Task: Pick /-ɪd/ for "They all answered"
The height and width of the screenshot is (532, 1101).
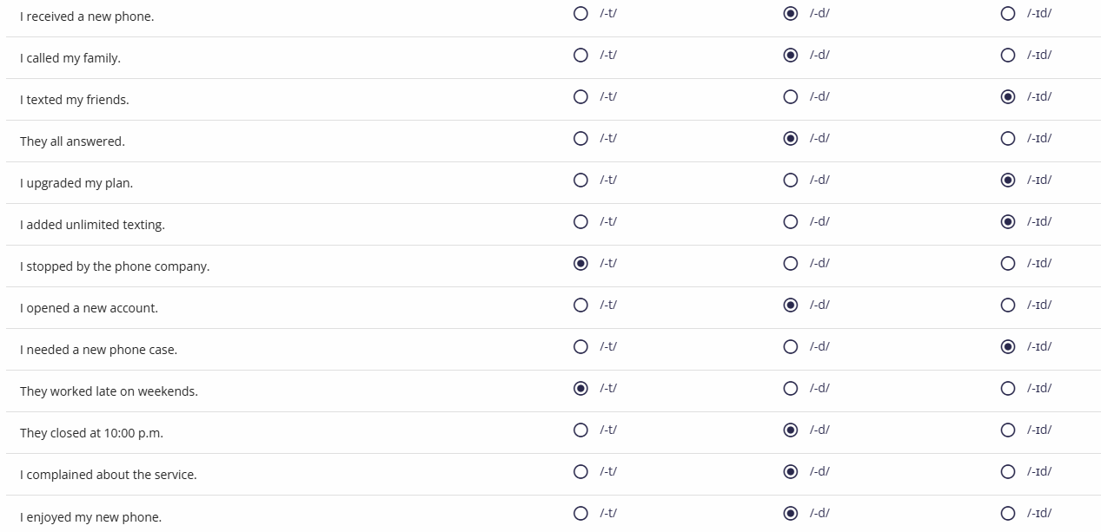Action: (x=1008, y=138)
